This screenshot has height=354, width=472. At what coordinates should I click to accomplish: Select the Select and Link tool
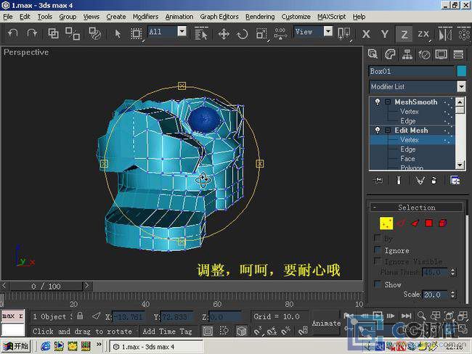point(53,33)
